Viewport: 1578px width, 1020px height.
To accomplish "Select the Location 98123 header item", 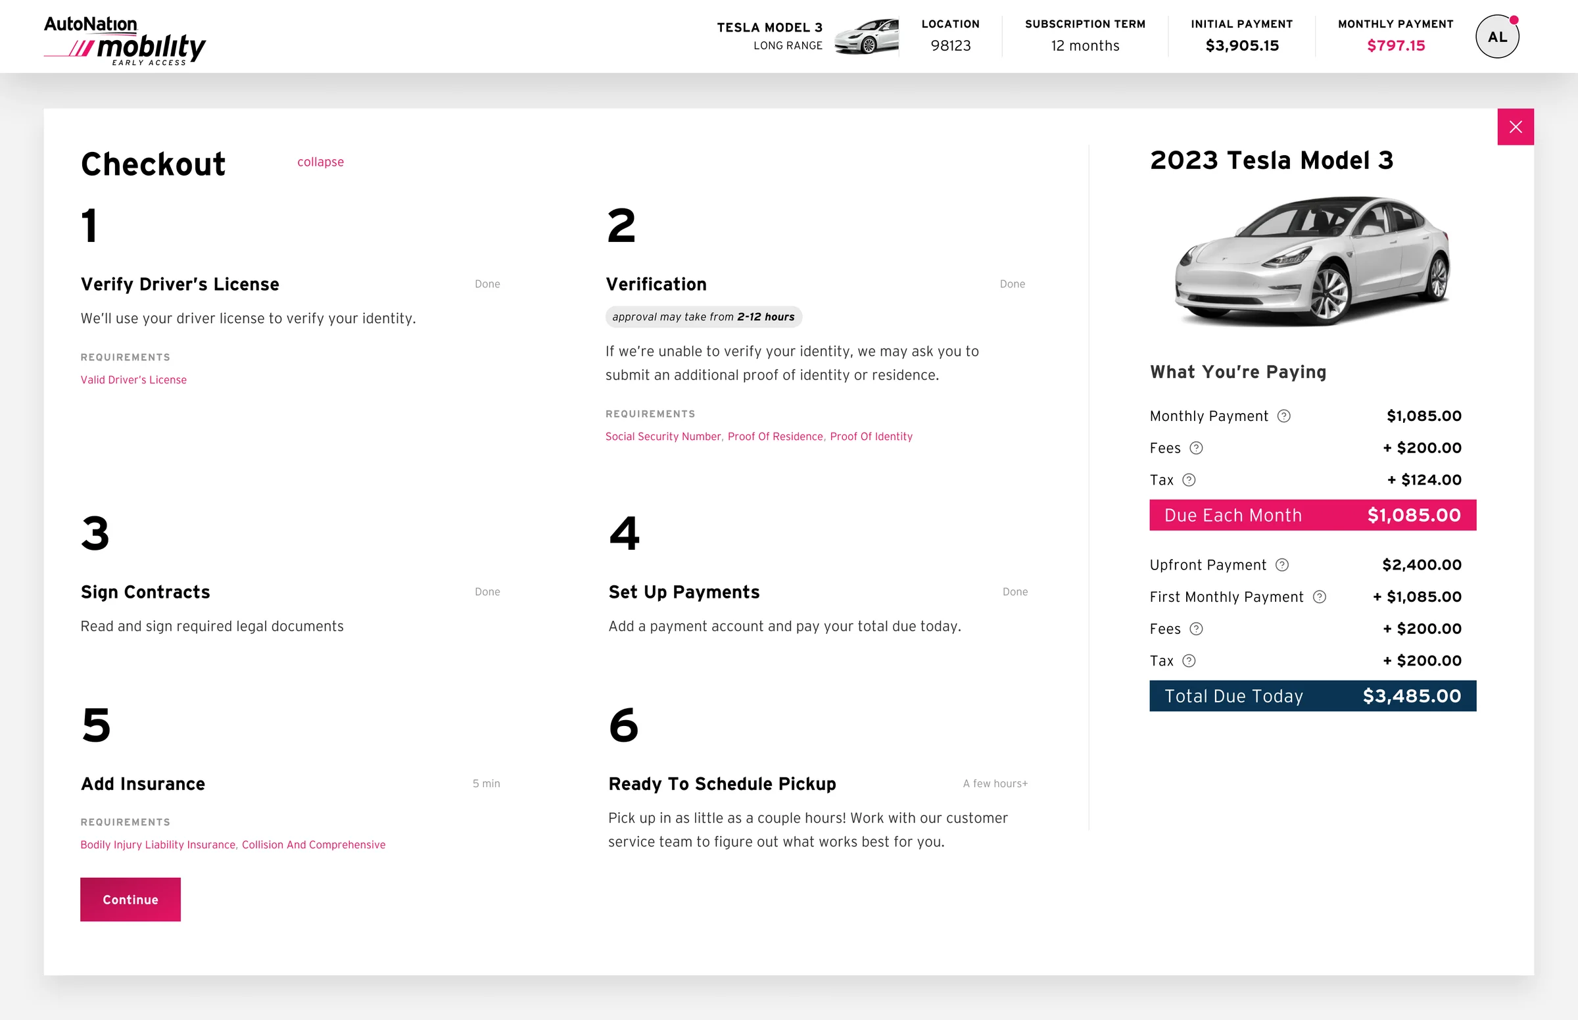I will [x=950, y=36].
